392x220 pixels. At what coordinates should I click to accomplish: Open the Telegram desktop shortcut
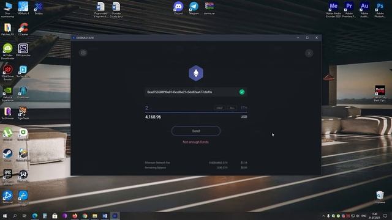(x=194, y=8)
